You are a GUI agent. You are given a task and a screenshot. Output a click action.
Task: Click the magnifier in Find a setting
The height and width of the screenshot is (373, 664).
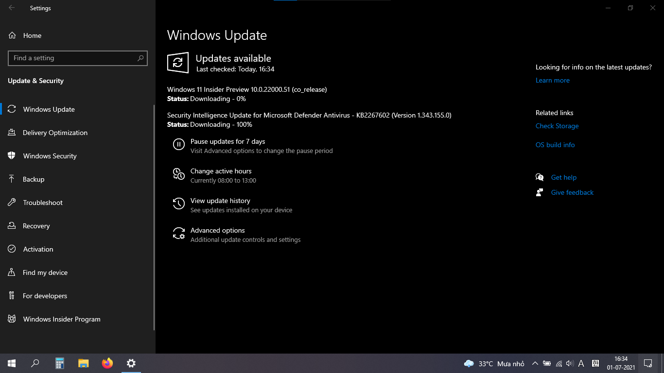coord(140,58)
